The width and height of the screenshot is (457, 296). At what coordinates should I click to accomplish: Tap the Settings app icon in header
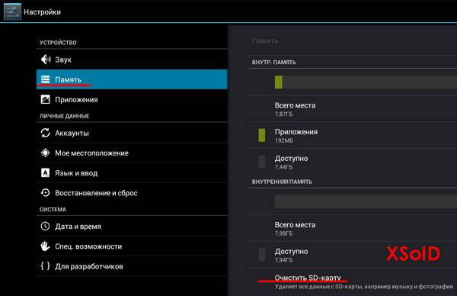[x=12, y=11]
